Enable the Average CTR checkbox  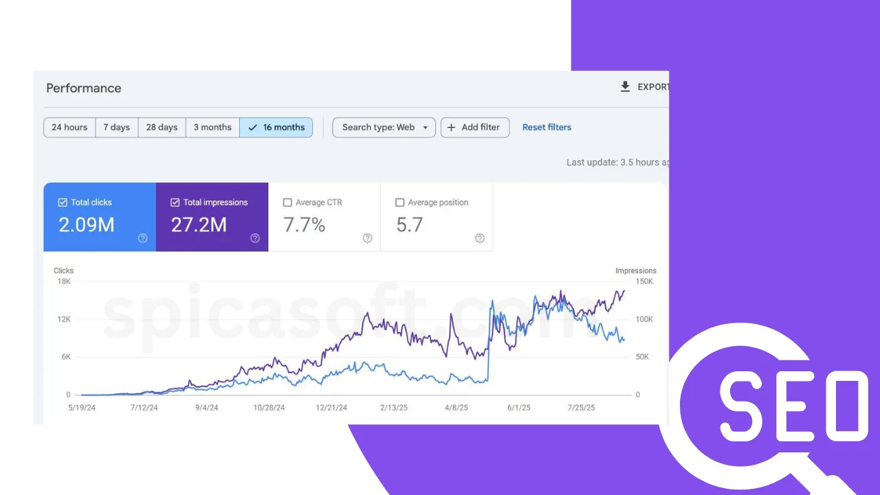click(x=287, y=202)
